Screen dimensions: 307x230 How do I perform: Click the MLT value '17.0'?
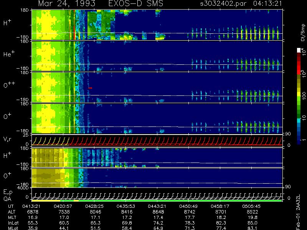click(x=64, y=217)
